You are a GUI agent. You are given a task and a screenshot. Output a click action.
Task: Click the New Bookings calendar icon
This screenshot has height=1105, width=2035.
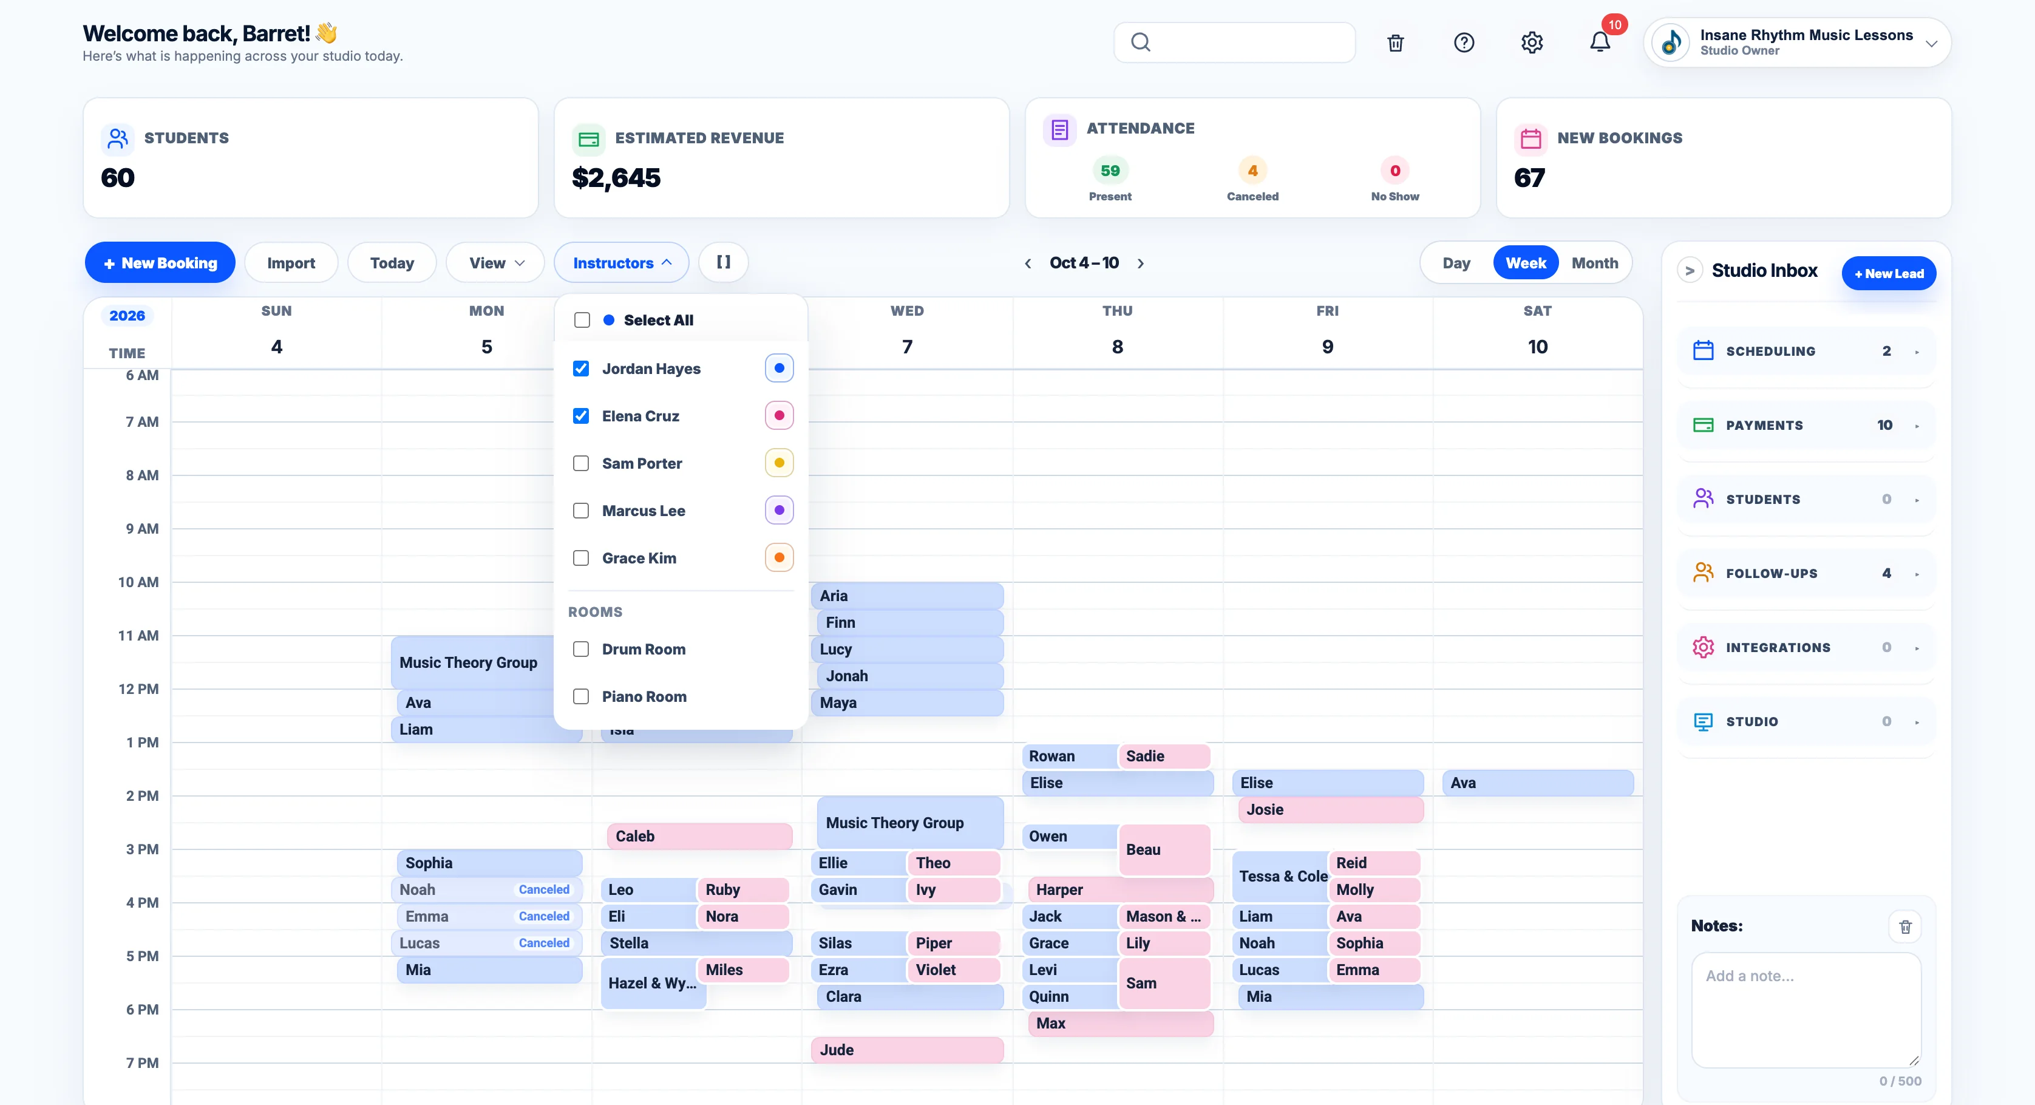tap(1530, 139)
